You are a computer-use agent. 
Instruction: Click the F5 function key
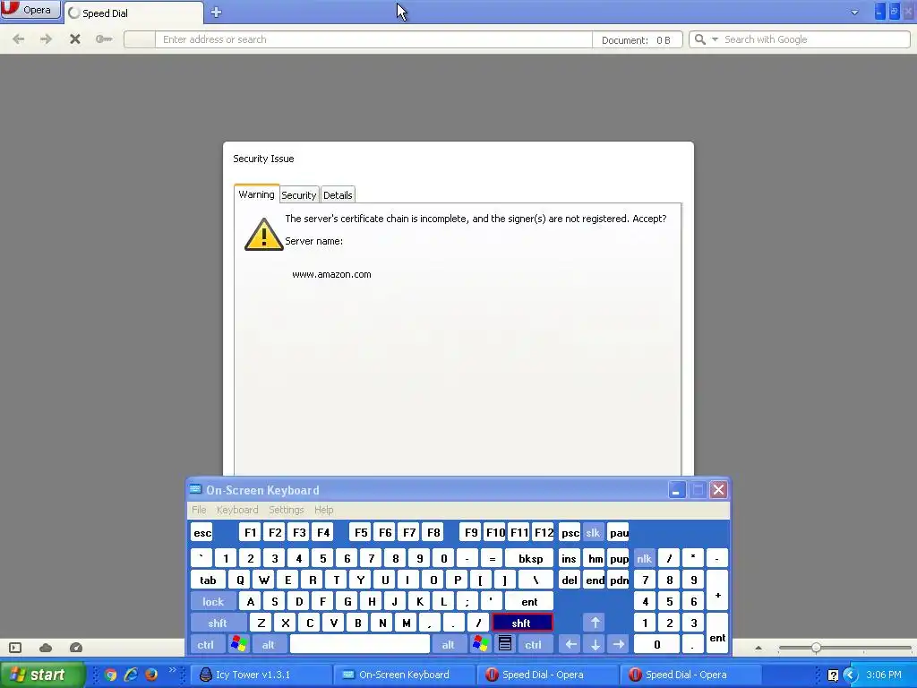click(361, 532)
